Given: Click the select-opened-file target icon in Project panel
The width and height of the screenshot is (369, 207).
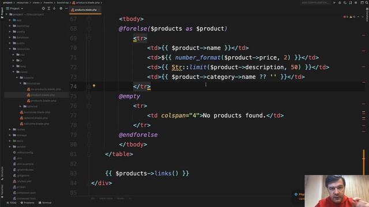Looking at the screenshot, I should 43,9.
